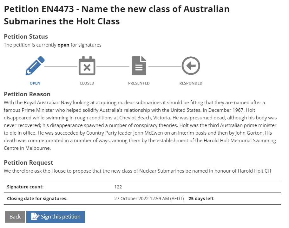Viewport: 289px width, 228px height.
Task: Click the Petition EN4473 title heading
Action: (116, 15)
